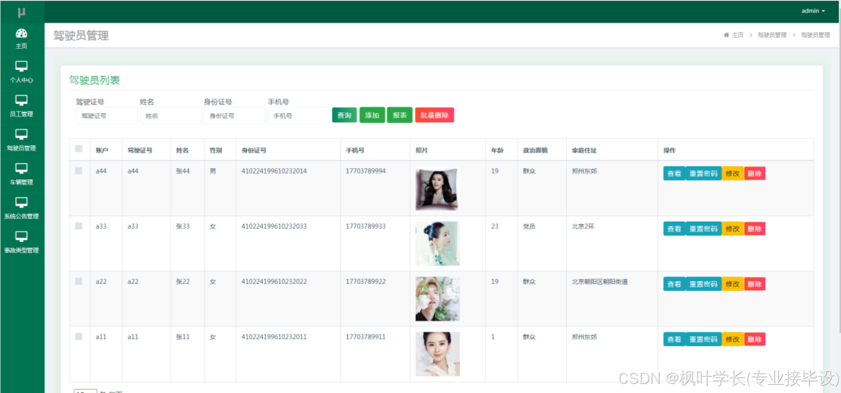This screenshot has height=393, width=841.
Task: Open 个人中心 monitor icon in sidebar
Action: (21, 66)
